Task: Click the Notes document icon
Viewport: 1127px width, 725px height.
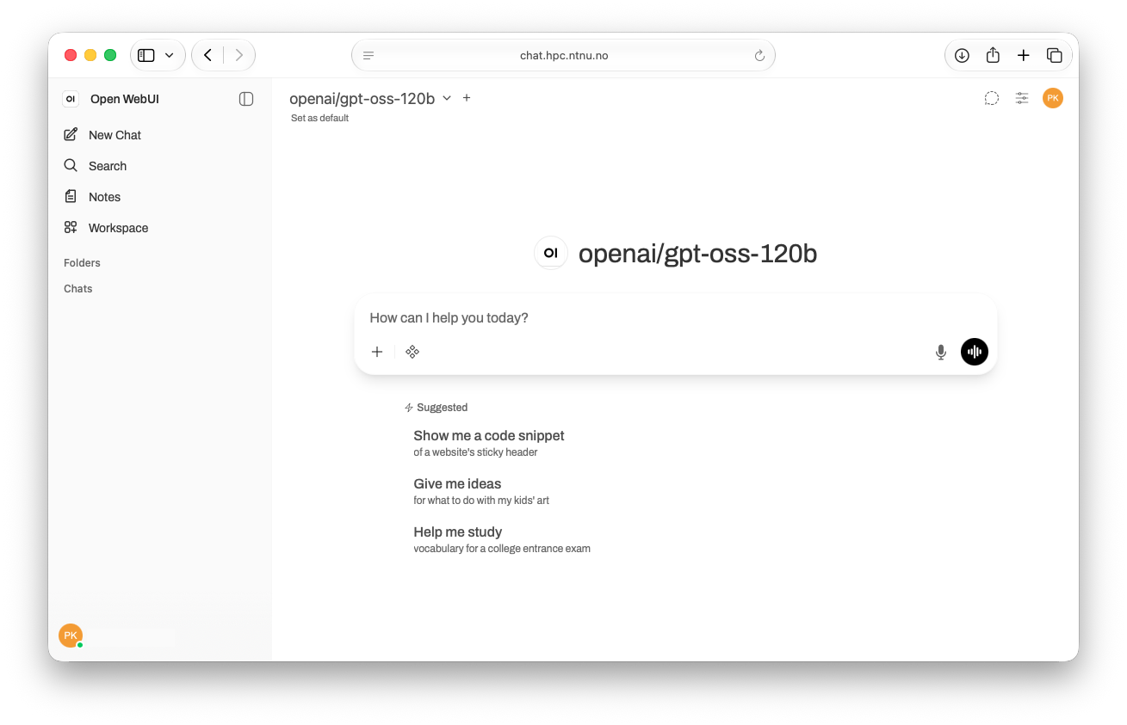Action: point(71,196)
